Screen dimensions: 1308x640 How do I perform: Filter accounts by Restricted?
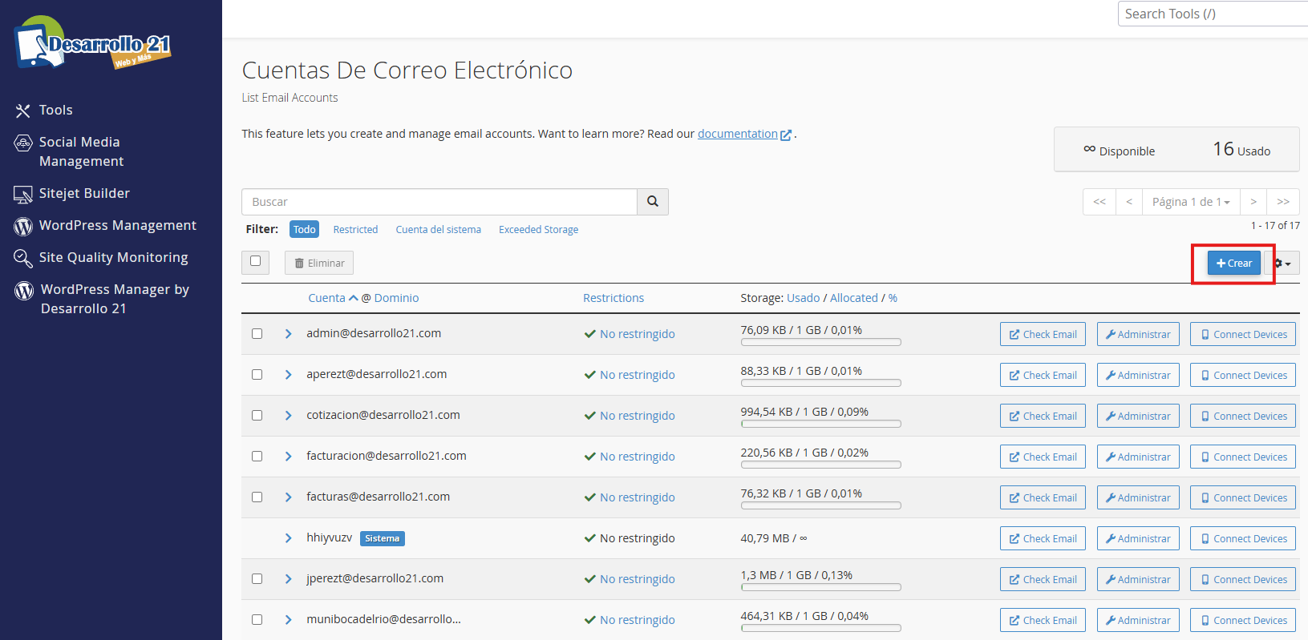(x=355, y=230)
